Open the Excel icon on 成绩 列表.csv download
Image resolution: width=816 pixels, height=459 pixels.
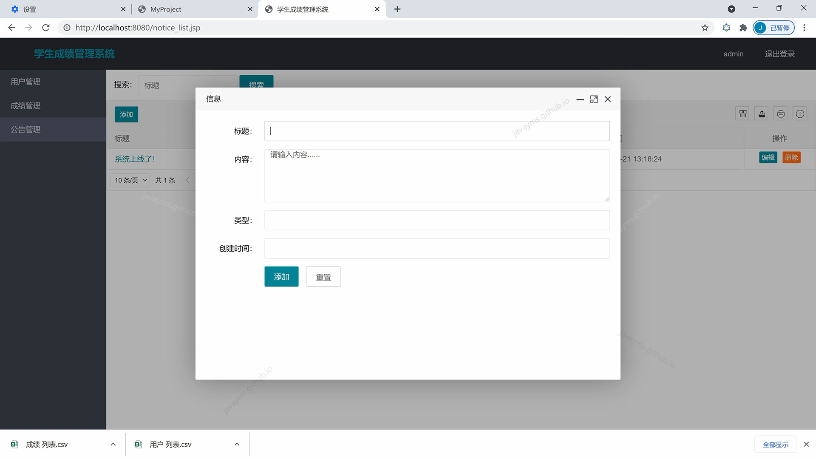pos(14,444)
